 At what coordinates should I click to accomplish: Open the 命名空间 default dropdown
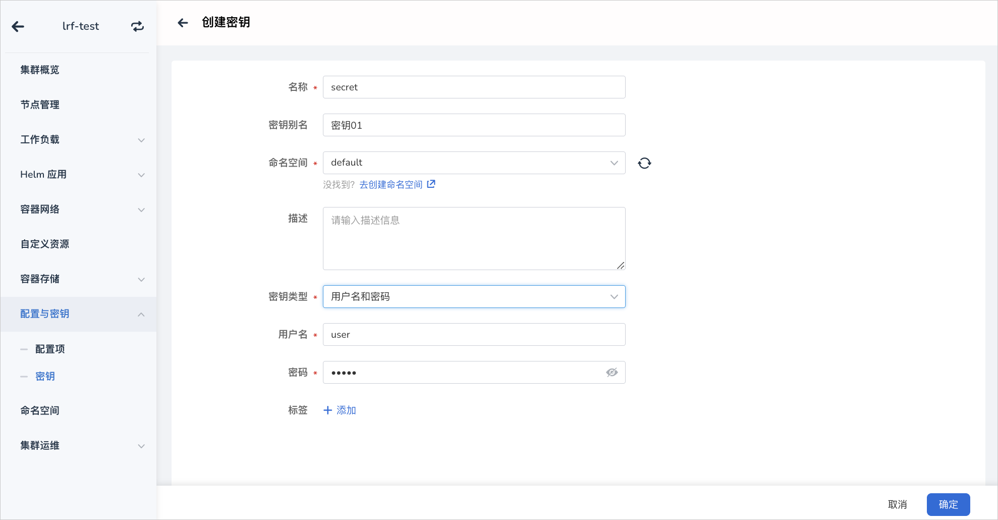pos(474,163)
